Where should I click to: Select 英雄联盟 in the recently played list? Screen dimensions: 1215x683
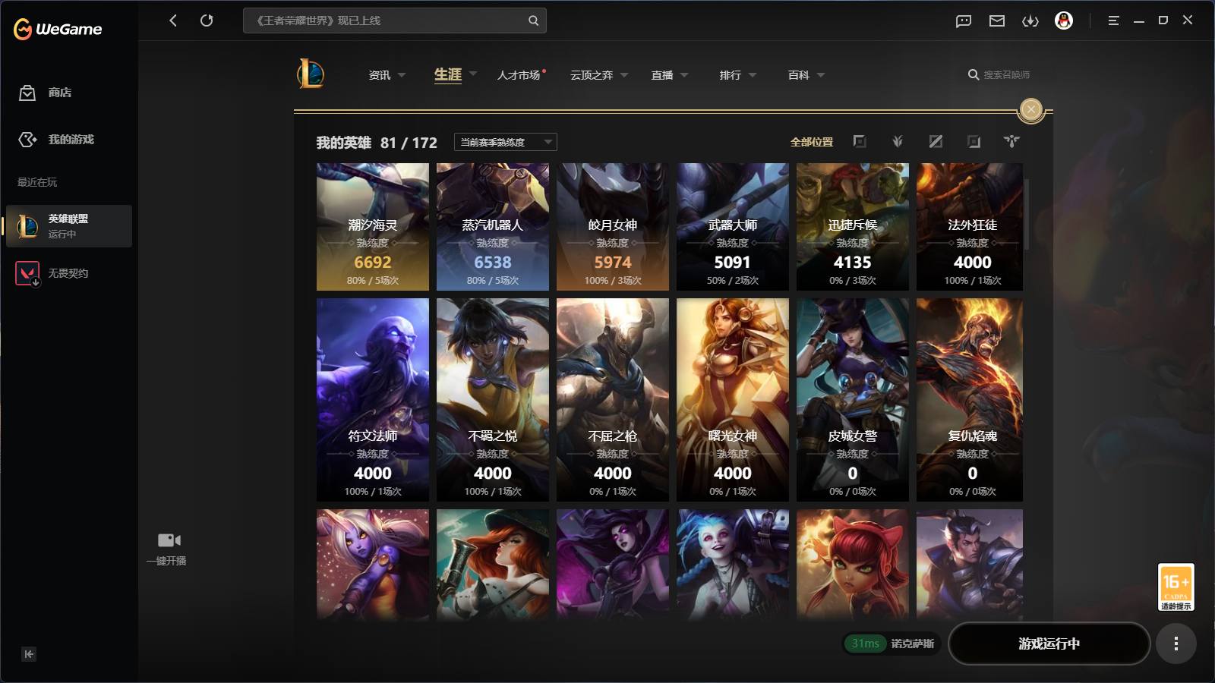(69, 226)
